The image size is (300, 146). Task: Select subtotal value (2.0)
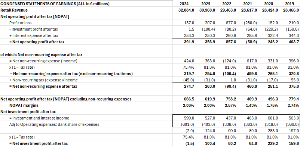[189, 131]
